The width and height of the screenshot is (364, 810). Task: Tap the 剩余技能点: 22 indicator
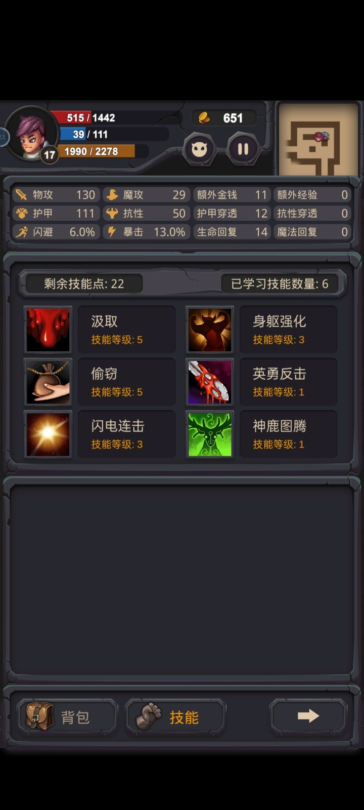click(x=84, y=283)
